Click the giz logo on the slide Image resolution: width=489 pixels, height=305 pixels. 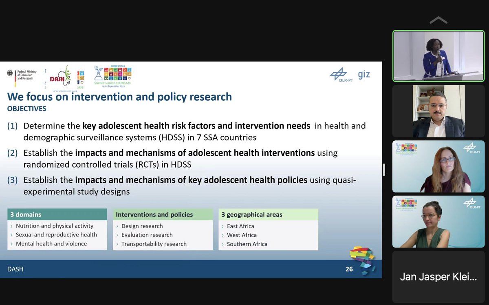click(364, 75)
